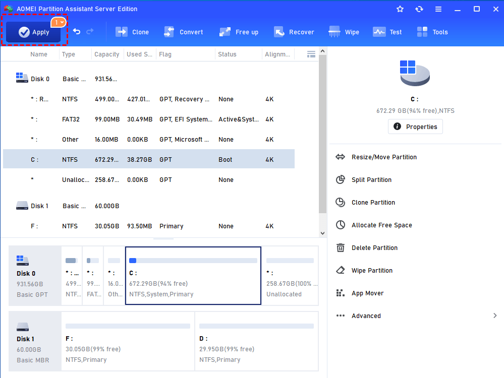Select the 499 NTFS block in disk map
The image size is (504, 378).
click(x=72, y=276)
